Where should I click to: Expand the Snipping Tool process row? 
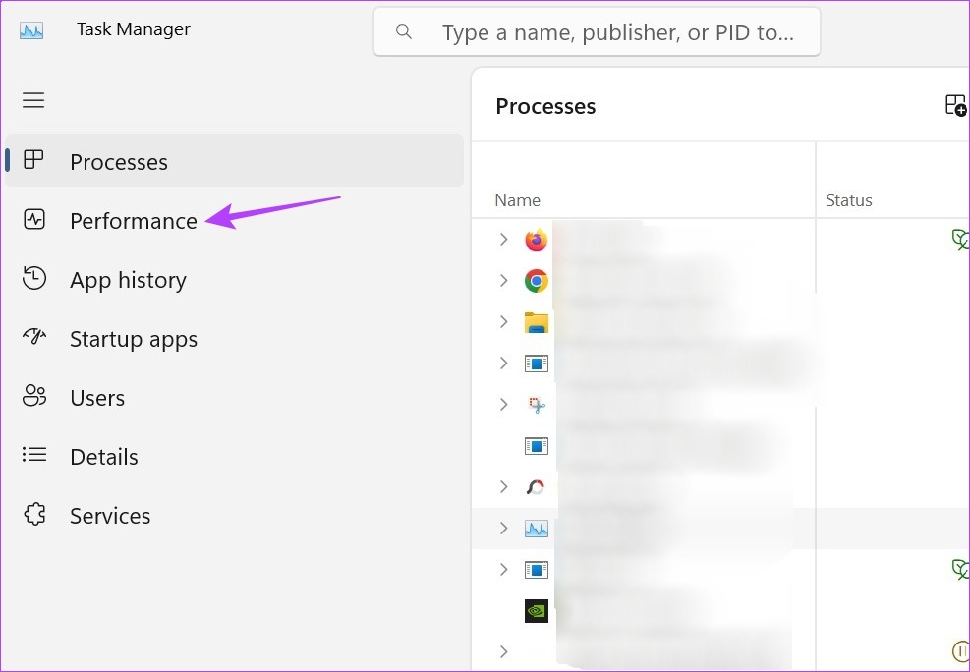pos(504,405)
